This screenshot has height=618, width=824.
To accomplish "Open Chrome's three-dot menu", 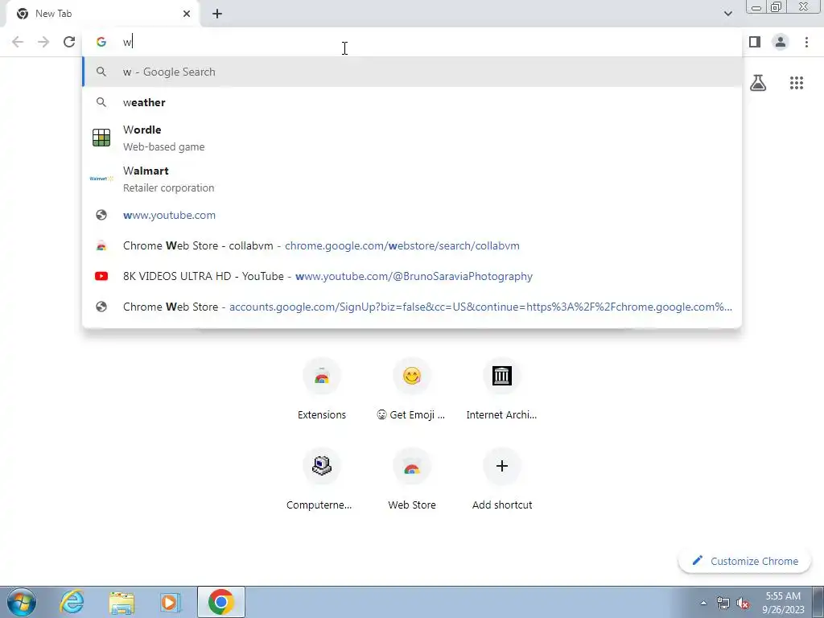I will click(x=806, y=42).
